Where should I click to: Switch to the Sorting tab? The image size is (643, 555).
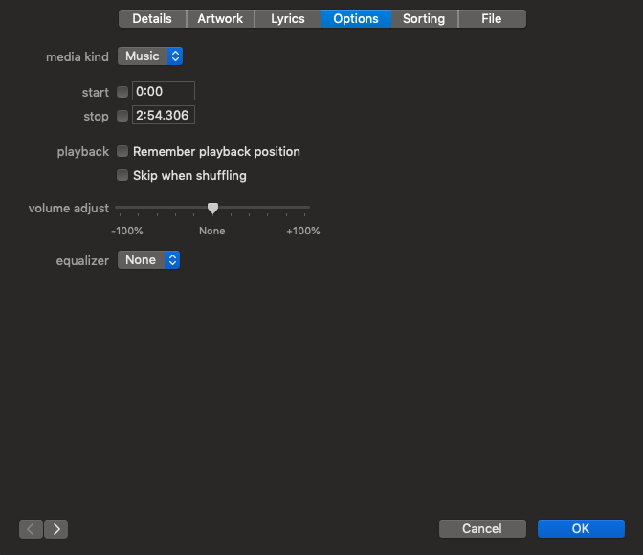(424, 18)
